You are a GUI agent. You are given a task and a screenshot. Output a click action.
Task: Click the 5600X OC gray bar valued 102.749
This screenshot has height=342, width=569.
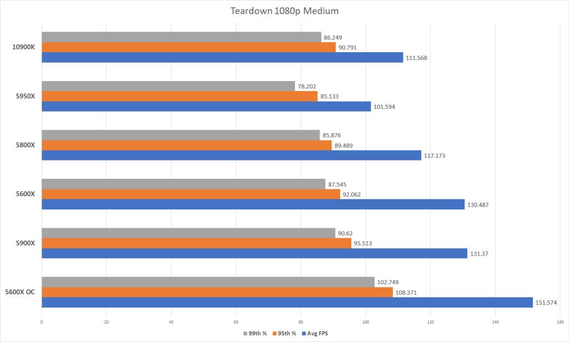pos(208,282)
